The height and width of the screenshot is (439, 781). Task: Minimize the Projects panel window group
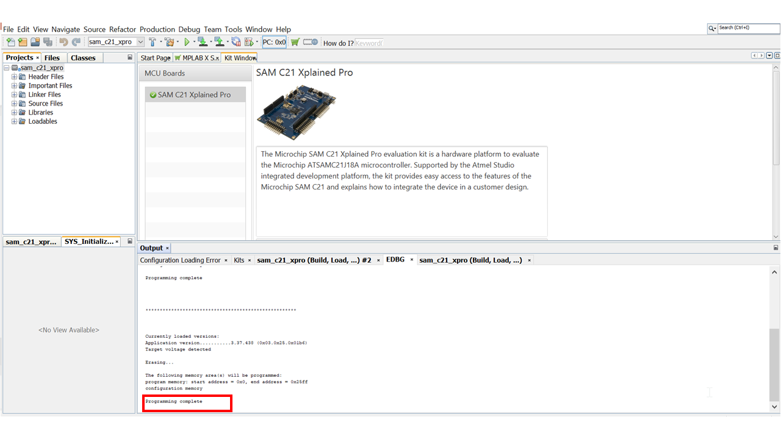(130, 58)
